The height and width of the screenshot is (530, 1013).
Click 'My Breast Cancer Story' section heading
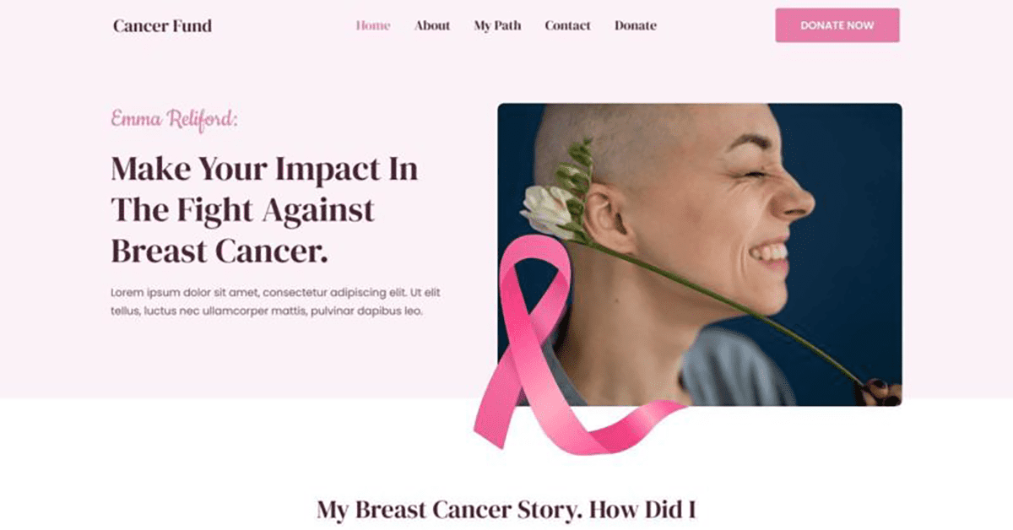506,510
